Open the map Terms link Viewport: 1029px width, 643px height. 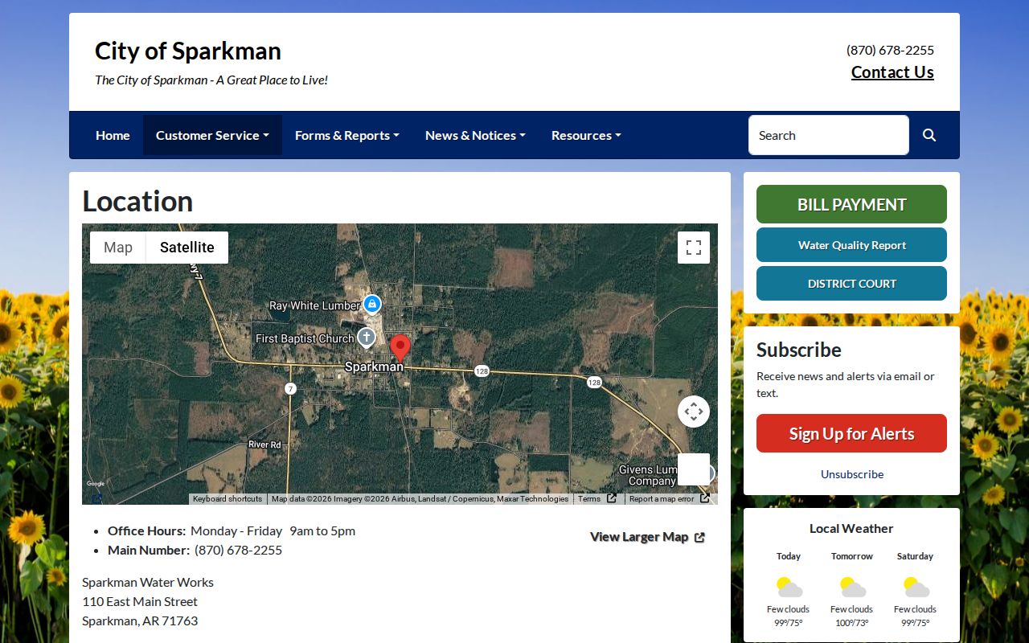[589, 499]
